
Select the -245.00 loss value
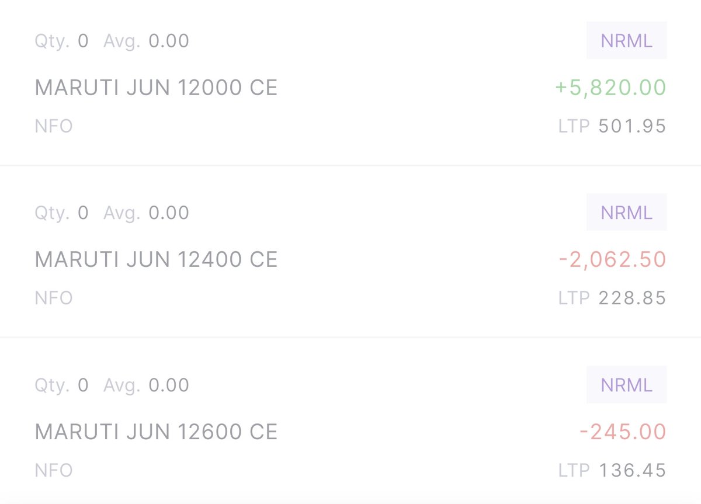click(x=623, y=432)
